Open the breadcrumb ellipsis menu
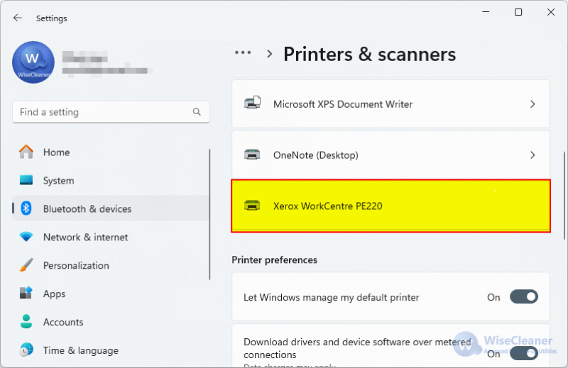The height and width of the screenshot is (368, 568). (243, 53)
